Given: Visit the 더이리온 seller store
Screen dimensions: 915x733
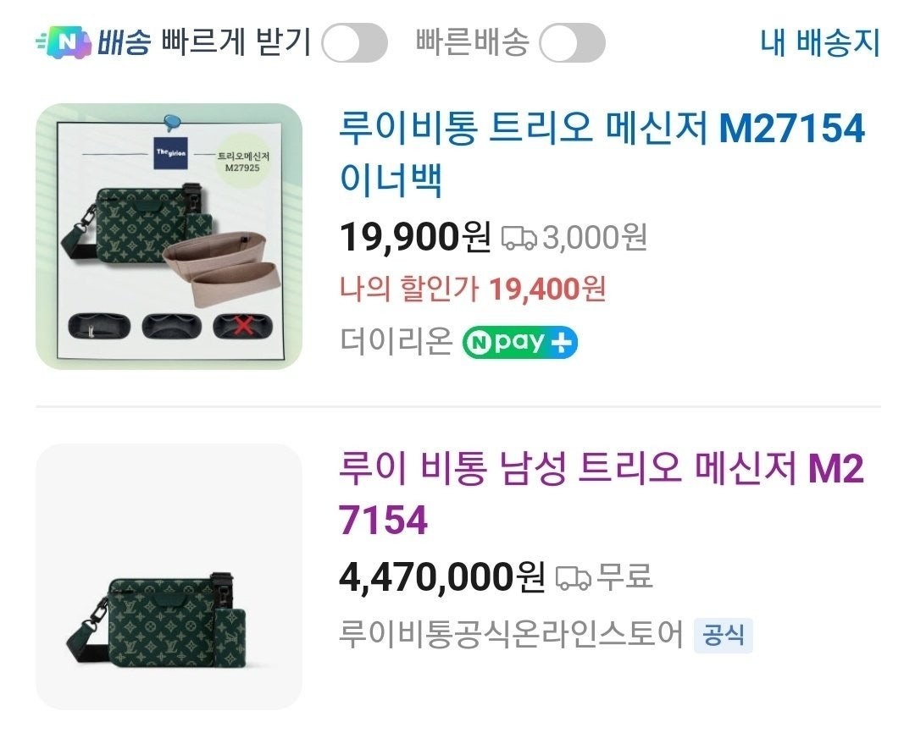Looking at the screenshot, I should (396, 342).
